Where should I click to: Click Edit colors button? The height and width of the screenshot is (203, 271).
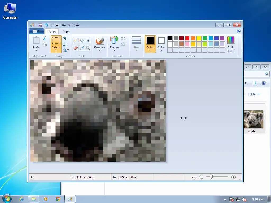[231, 44]
